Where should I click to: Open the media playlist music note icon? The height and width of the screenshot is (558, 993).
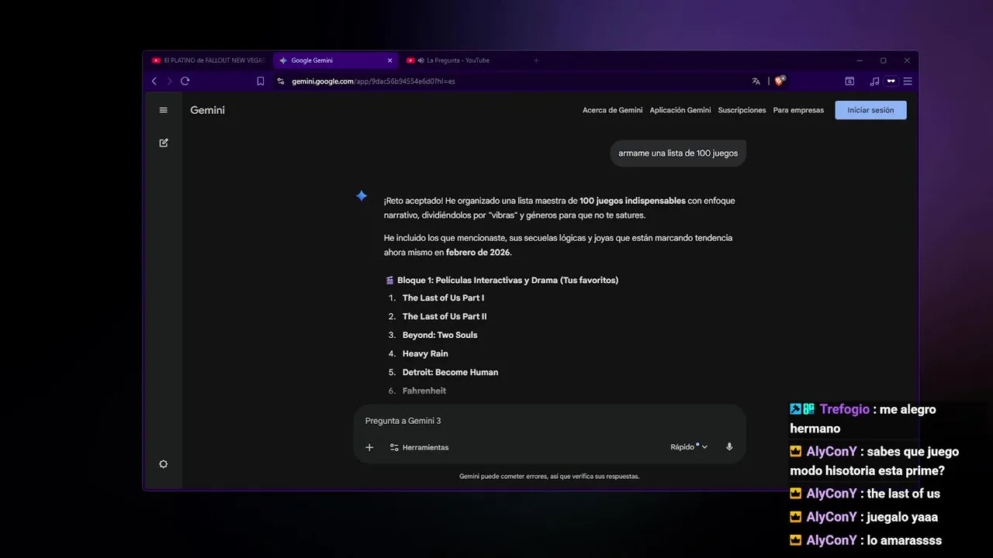coord(874,81)
